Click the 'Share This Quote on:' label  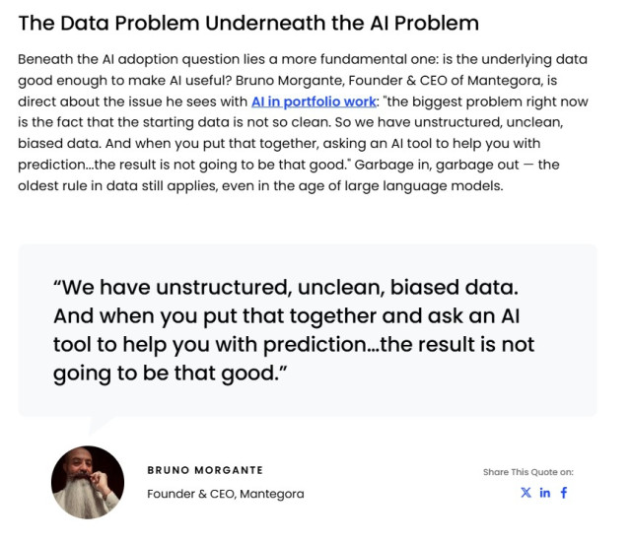pos(527,472)
